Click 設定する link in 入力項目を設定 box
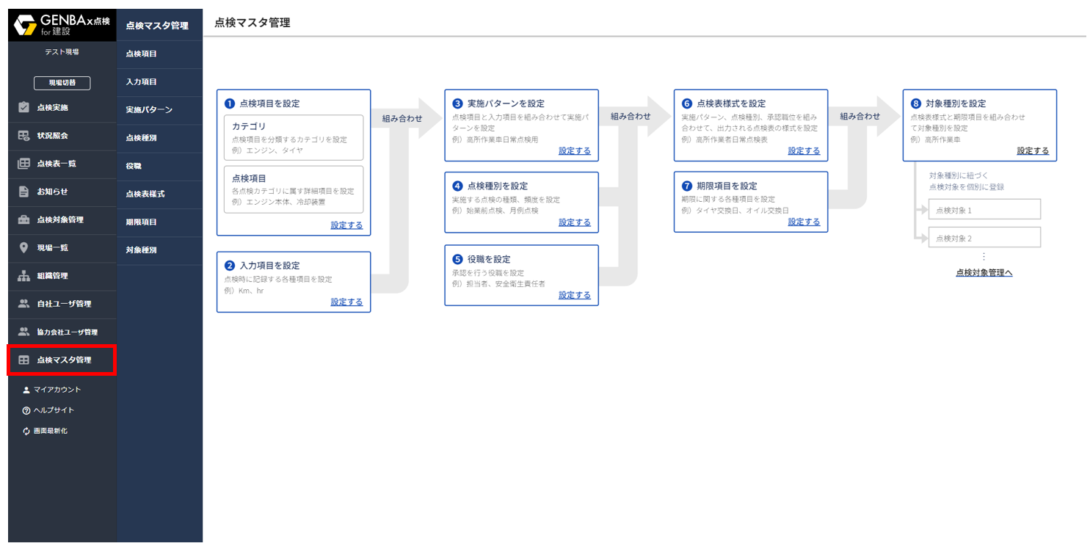Screen dimensions: 1090x546 [346, 302]
